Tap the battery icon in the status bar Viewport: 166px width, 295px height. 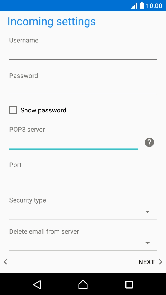(x=142, y=5)
